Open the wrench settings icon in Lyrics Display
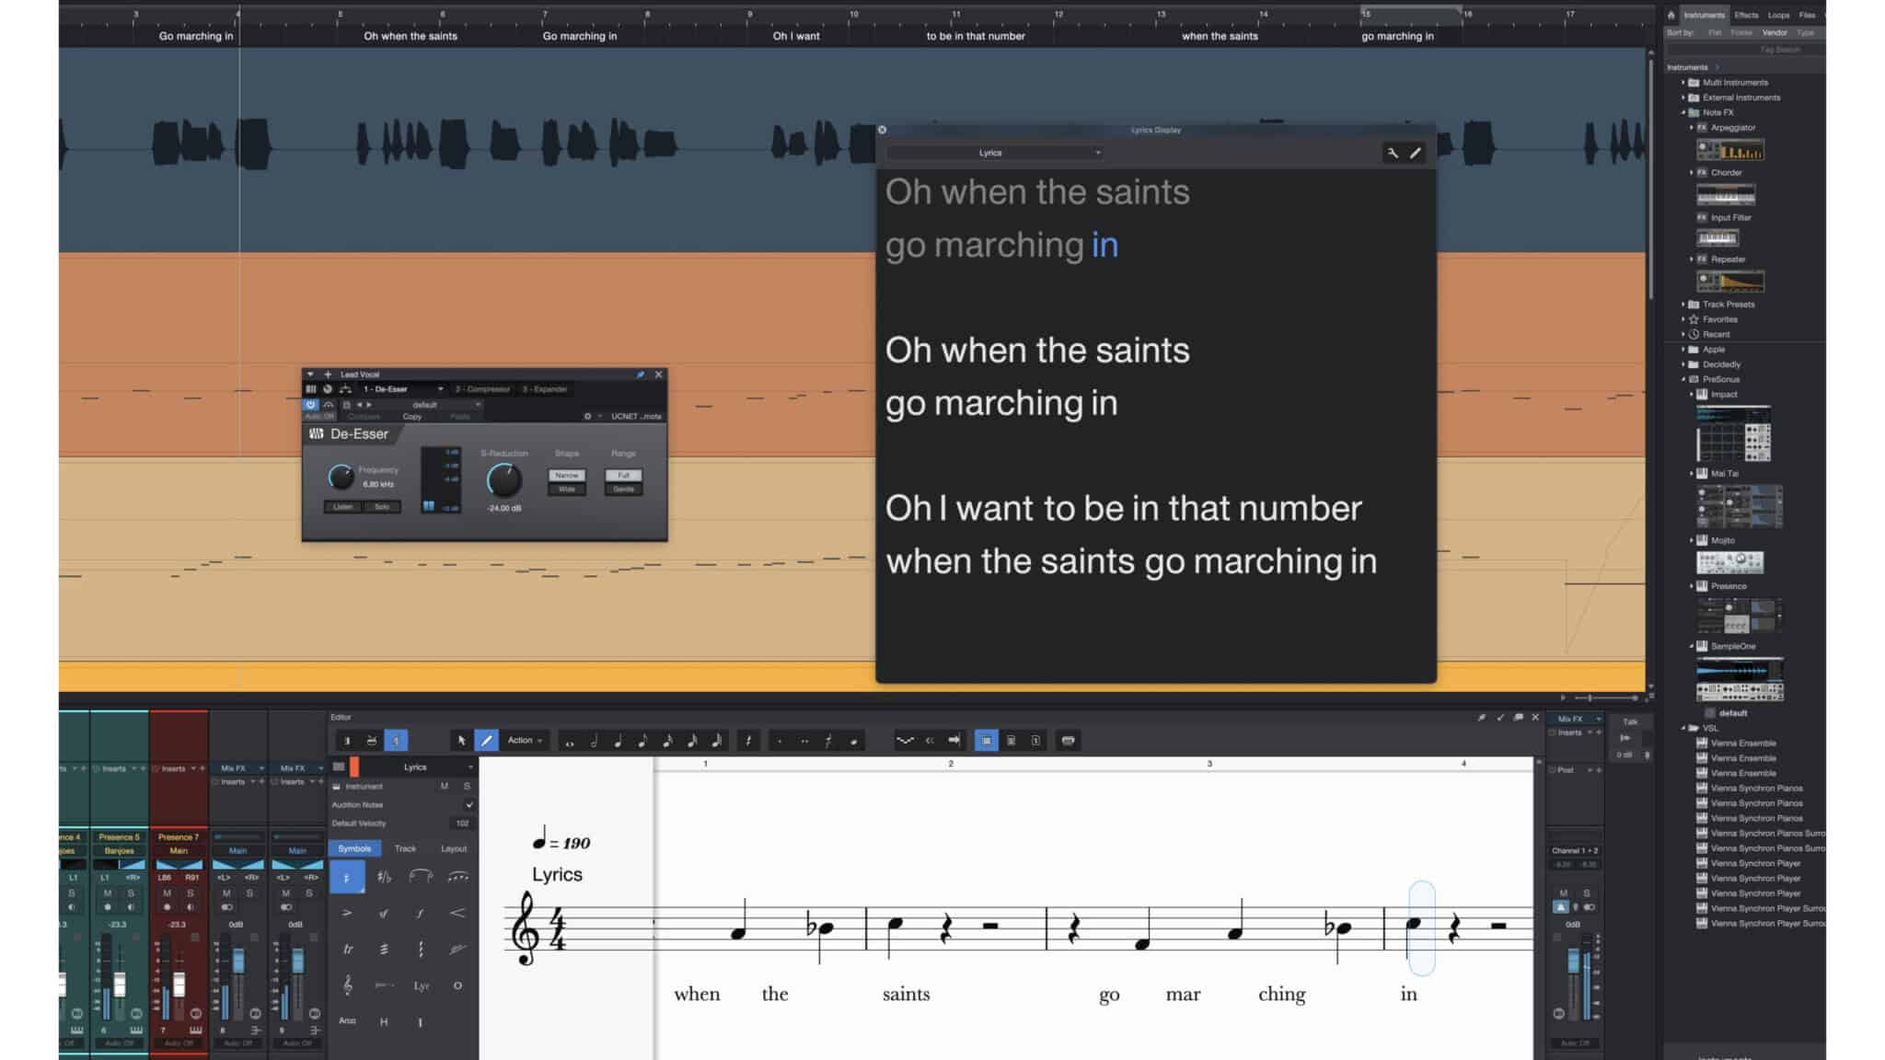This screenshot has width=1885, height=1060. pos(1392,153)
